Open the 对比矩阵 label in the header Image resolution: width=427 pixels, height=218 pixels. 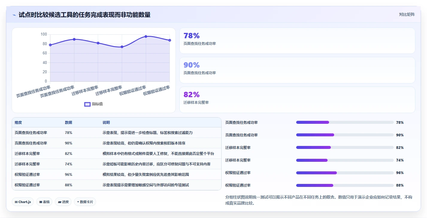(407, 14)
